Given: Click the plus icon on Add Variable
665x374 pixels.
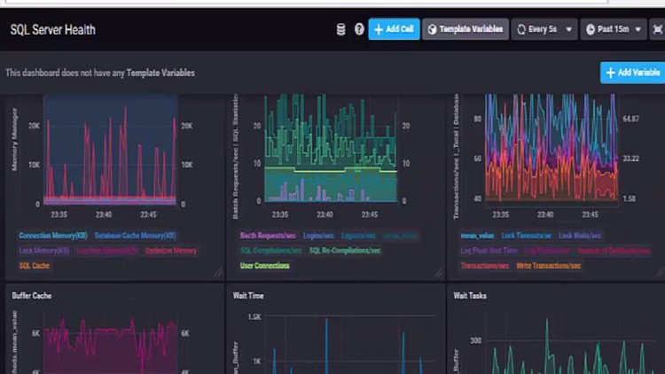Looking at the screenshot, I should click(x=610, y=73).
